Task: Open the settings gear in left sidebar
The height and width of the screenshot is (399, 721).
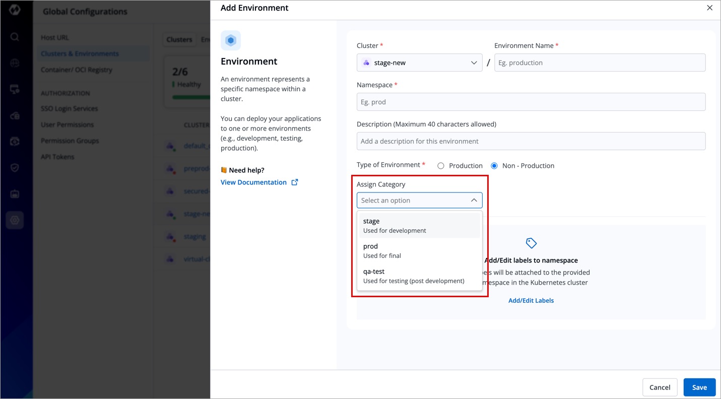Action: coord(15,220)
